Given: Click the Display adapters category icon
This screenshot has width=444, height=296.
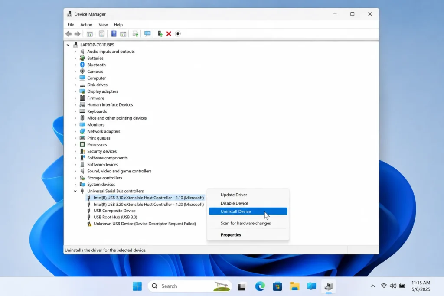Looking at the screenshot, I should coord(82,91).
